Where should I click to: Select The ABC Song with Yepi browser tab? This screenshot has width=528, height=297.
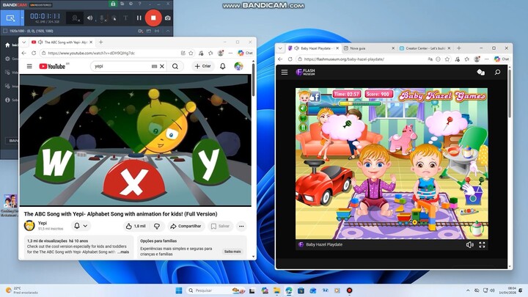click(x=62, y=42)
